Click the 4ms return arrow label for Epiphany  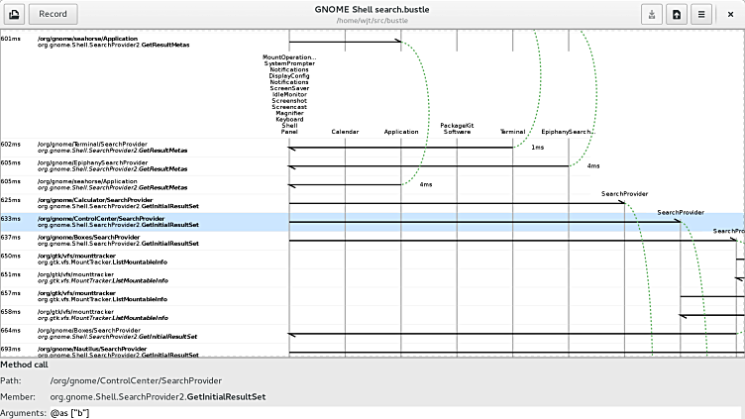pyautogui.click(x=593, y=165)
